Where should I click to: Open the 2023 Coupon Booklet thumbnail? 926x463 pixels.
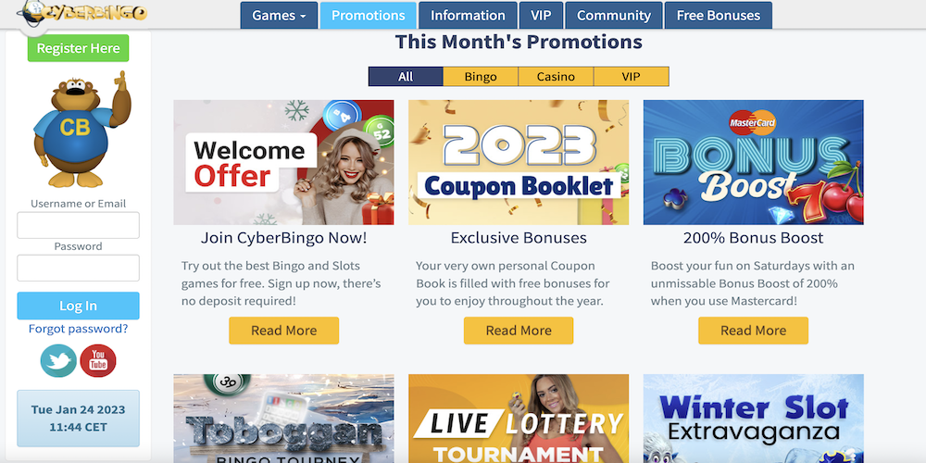pyautogui.click(x=519, y=162)
